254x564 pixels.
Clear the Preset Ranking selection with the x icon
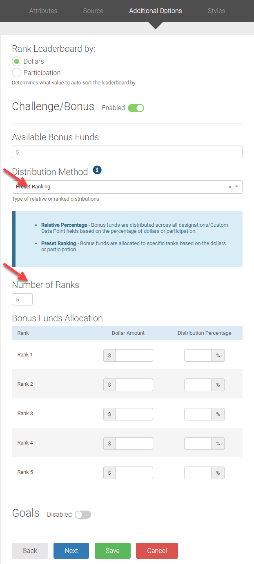229,186
